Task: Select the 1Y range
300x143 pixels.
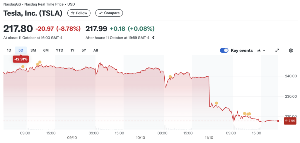Action: click(x=72, y=50)
